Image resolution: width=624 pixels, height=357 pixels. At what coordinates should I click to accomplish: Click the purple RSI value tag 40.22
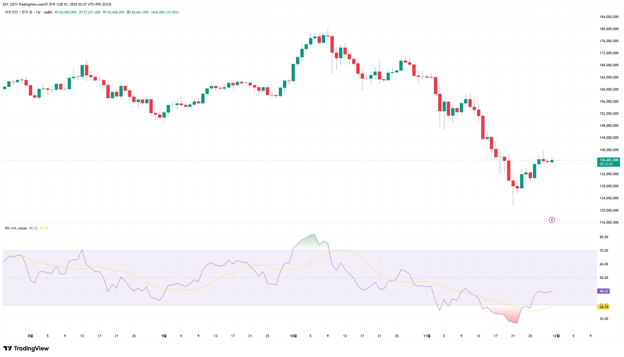(x=604, y=291)
